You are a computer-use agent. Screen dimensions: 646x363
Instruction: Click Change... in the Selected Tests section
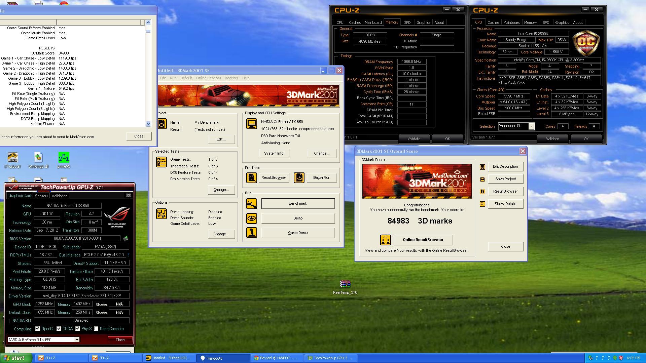tap(221, 190)
